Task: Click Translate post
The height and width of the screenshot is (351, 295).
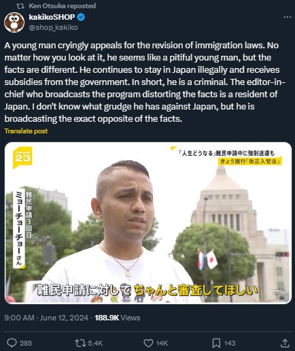Action: [x=26, y=131]
